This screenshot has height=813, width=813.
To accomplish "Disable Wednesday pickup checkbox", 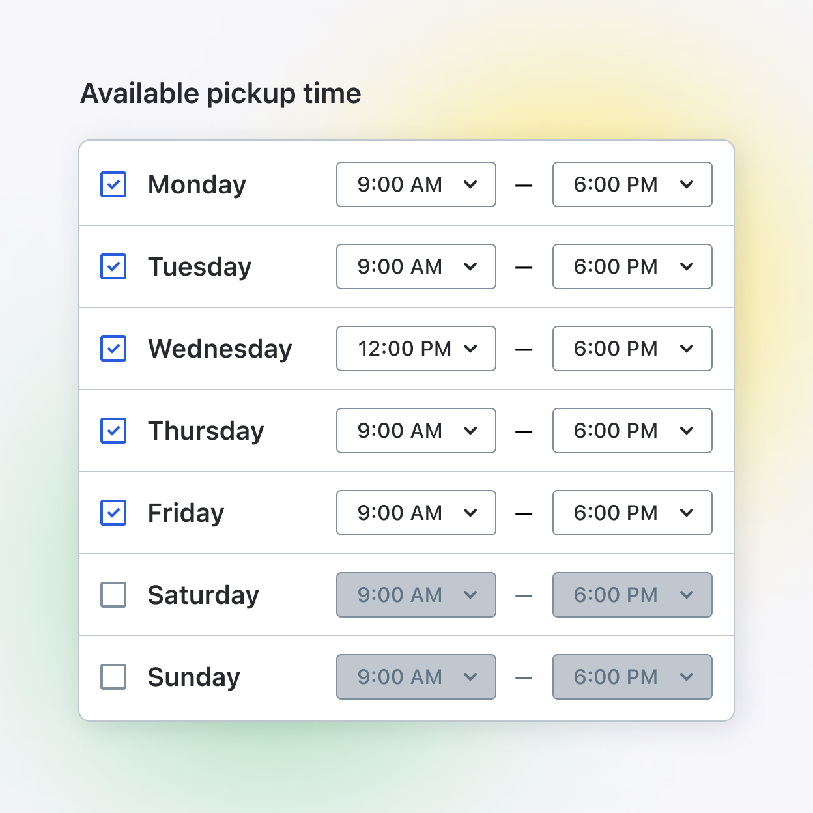I will [113, 349].
